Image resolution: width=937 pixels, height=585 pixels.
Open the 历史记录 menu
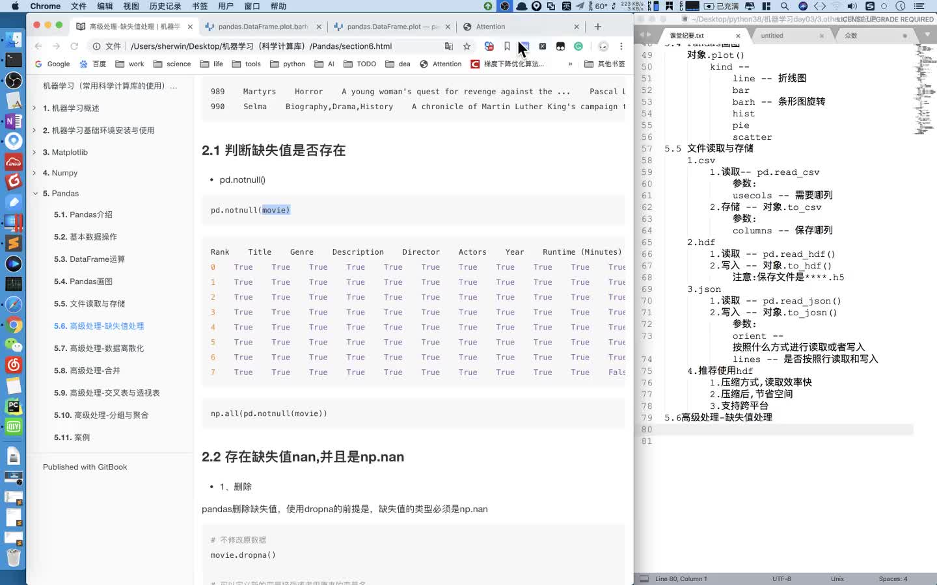[165, 6]
